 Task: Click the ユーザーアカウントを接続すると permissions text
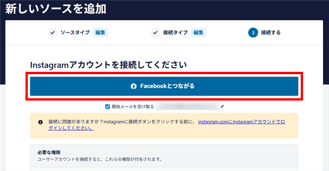coord(100,159)
